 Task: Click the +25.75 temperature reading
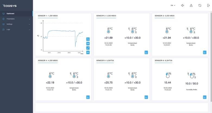[108, 83]
